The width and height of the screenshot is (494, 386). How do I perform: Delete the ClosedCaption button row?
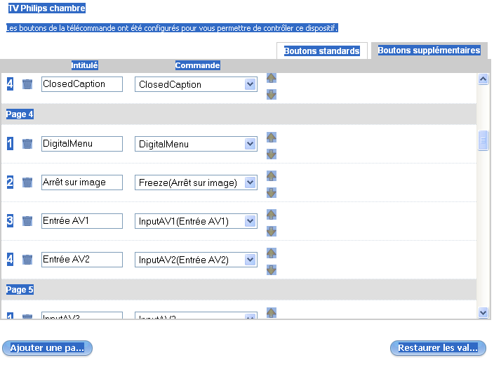(x=27, y=84)
